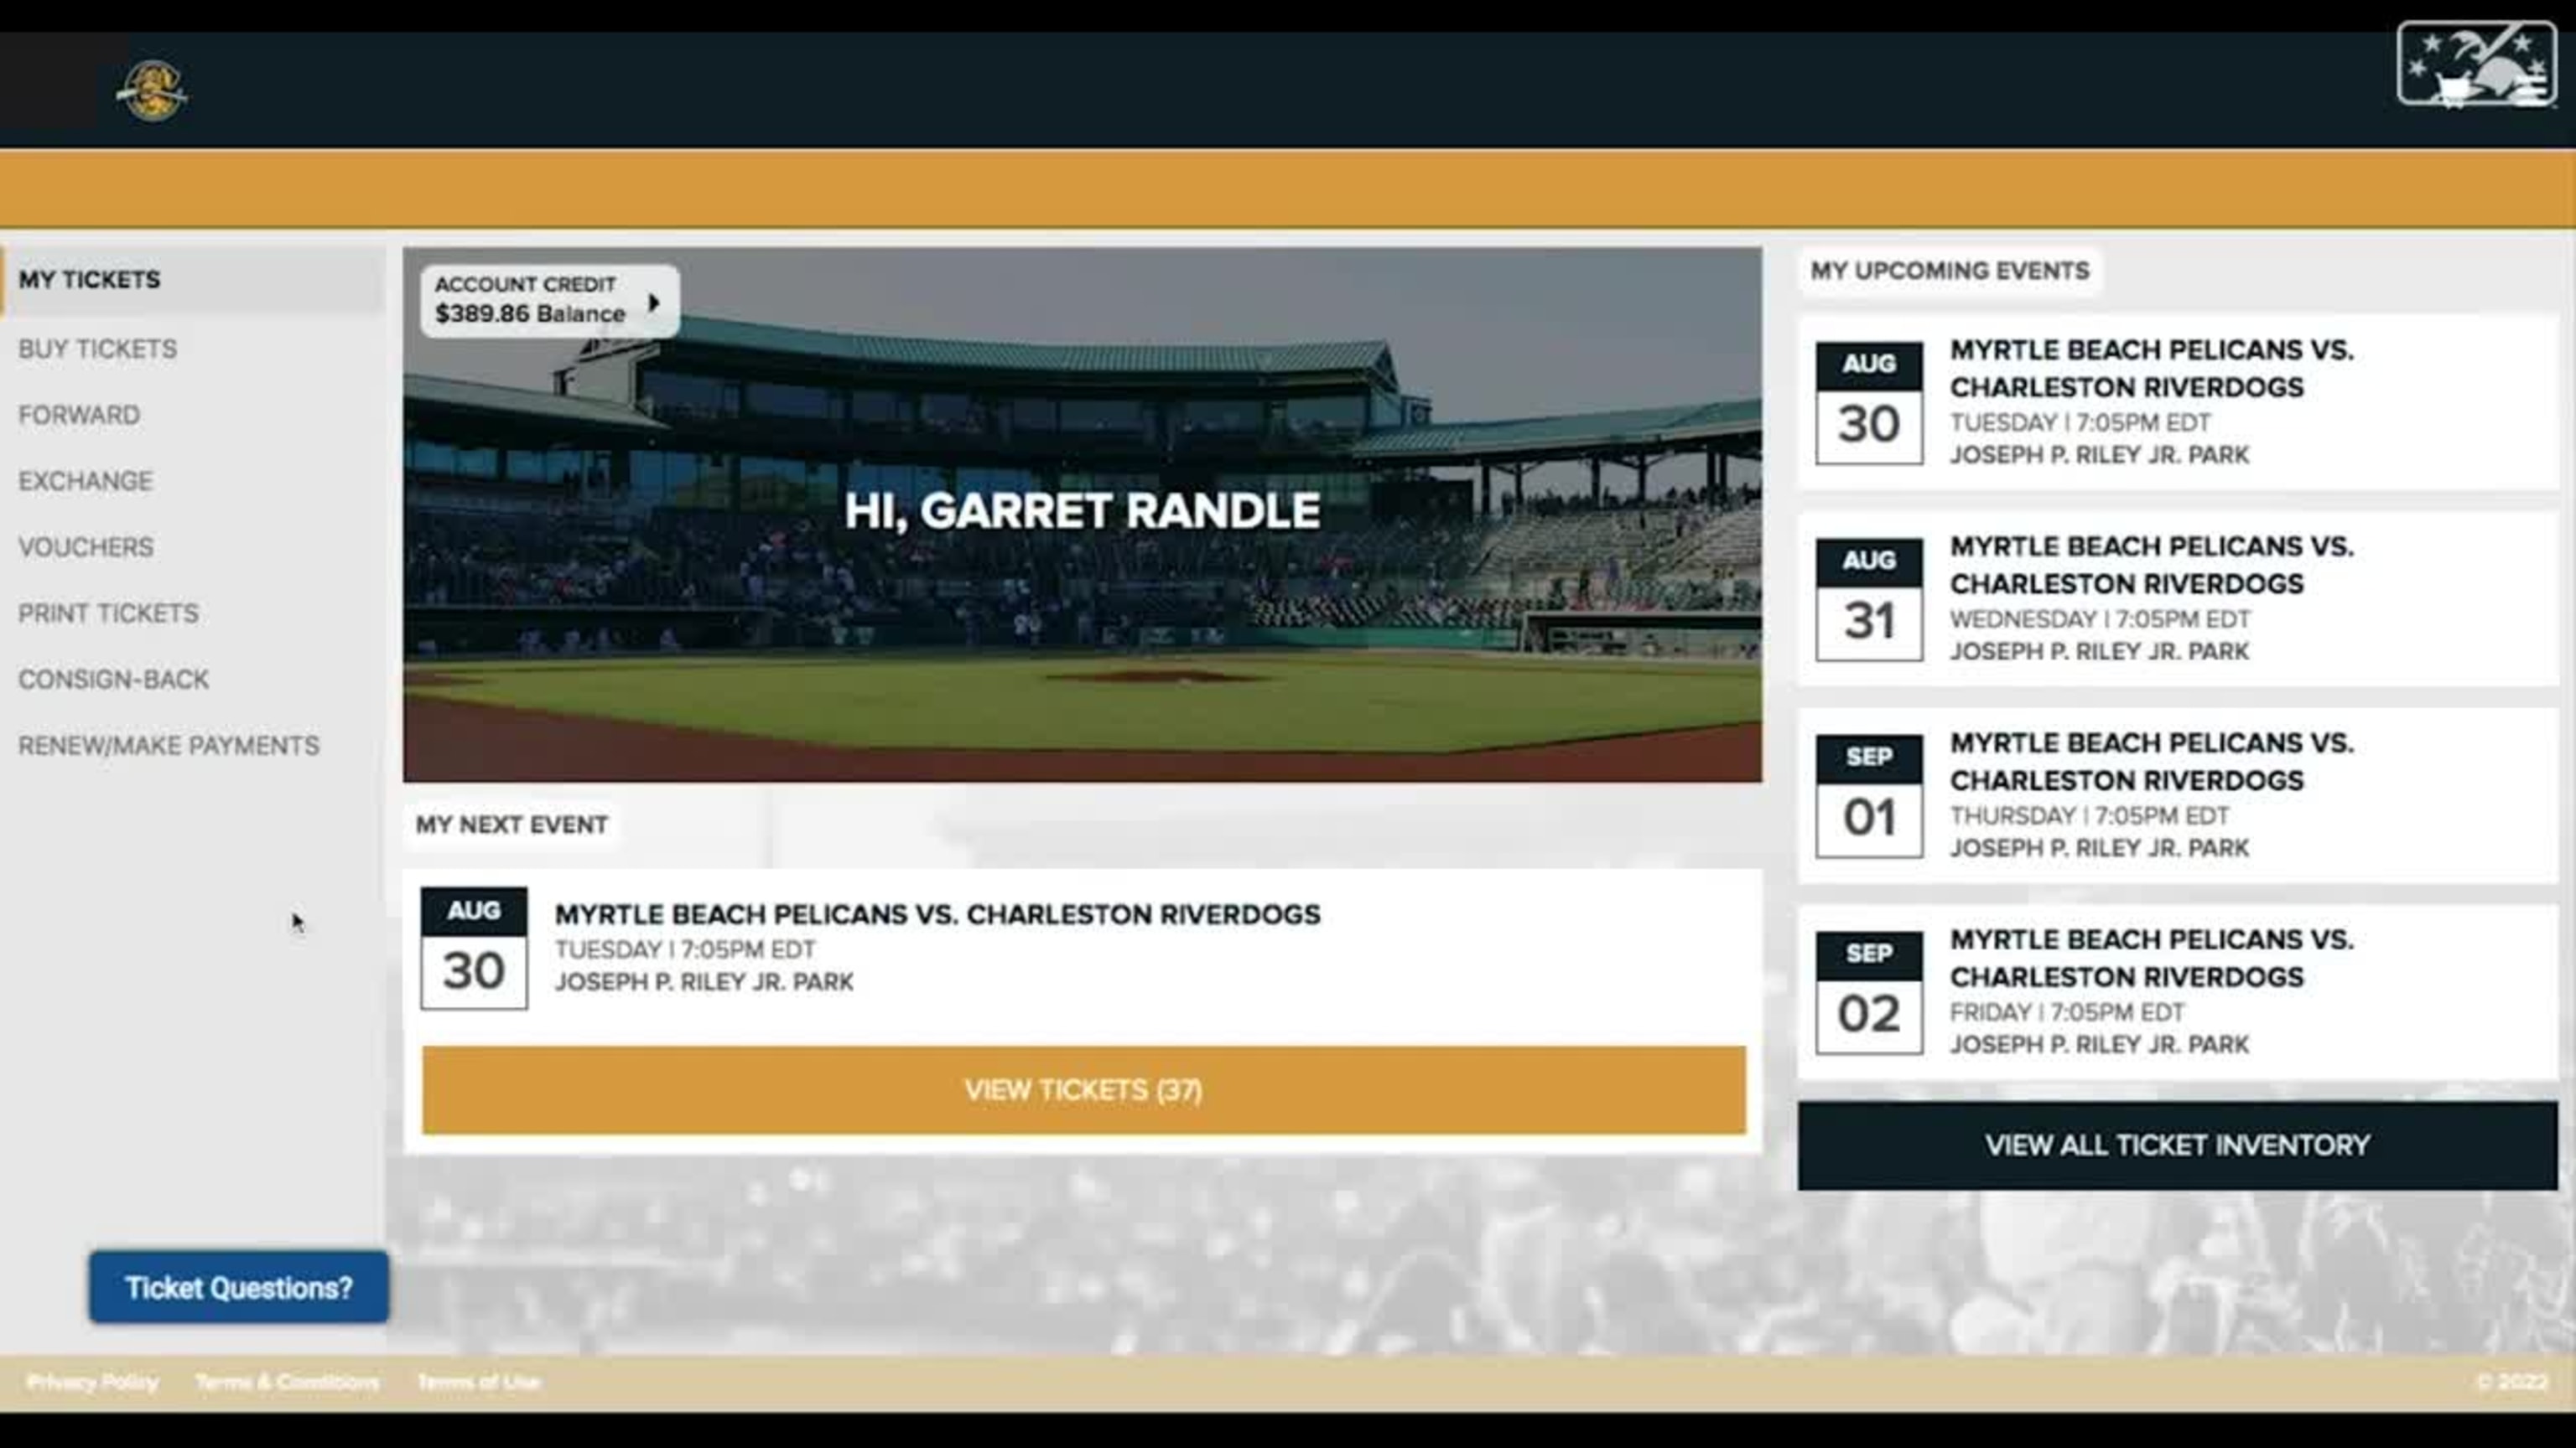Image resolution: width=2576 pixels, height=1448 pixels.
Task: Click the View Tickets (37) button
Action: pos(1084,1090)
